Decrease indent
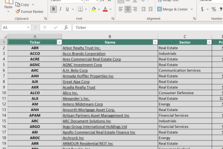The width and height of the screenshot is (223, 149). pyautogui.click(x=143, y=9)
